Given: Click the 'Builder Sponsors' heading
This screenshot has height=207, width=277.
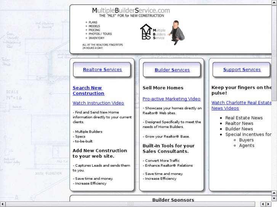Looking at the screenshot, I should [x=173, y=200].
